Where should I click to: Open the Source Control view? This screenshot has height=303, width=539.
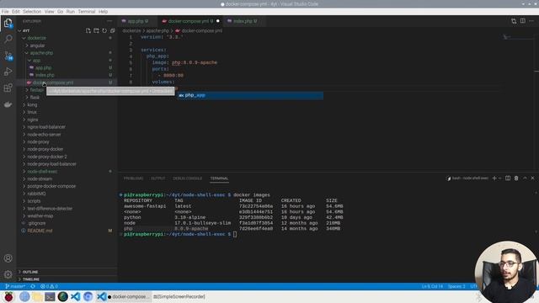pyautogui.click(x=8, y=56)
